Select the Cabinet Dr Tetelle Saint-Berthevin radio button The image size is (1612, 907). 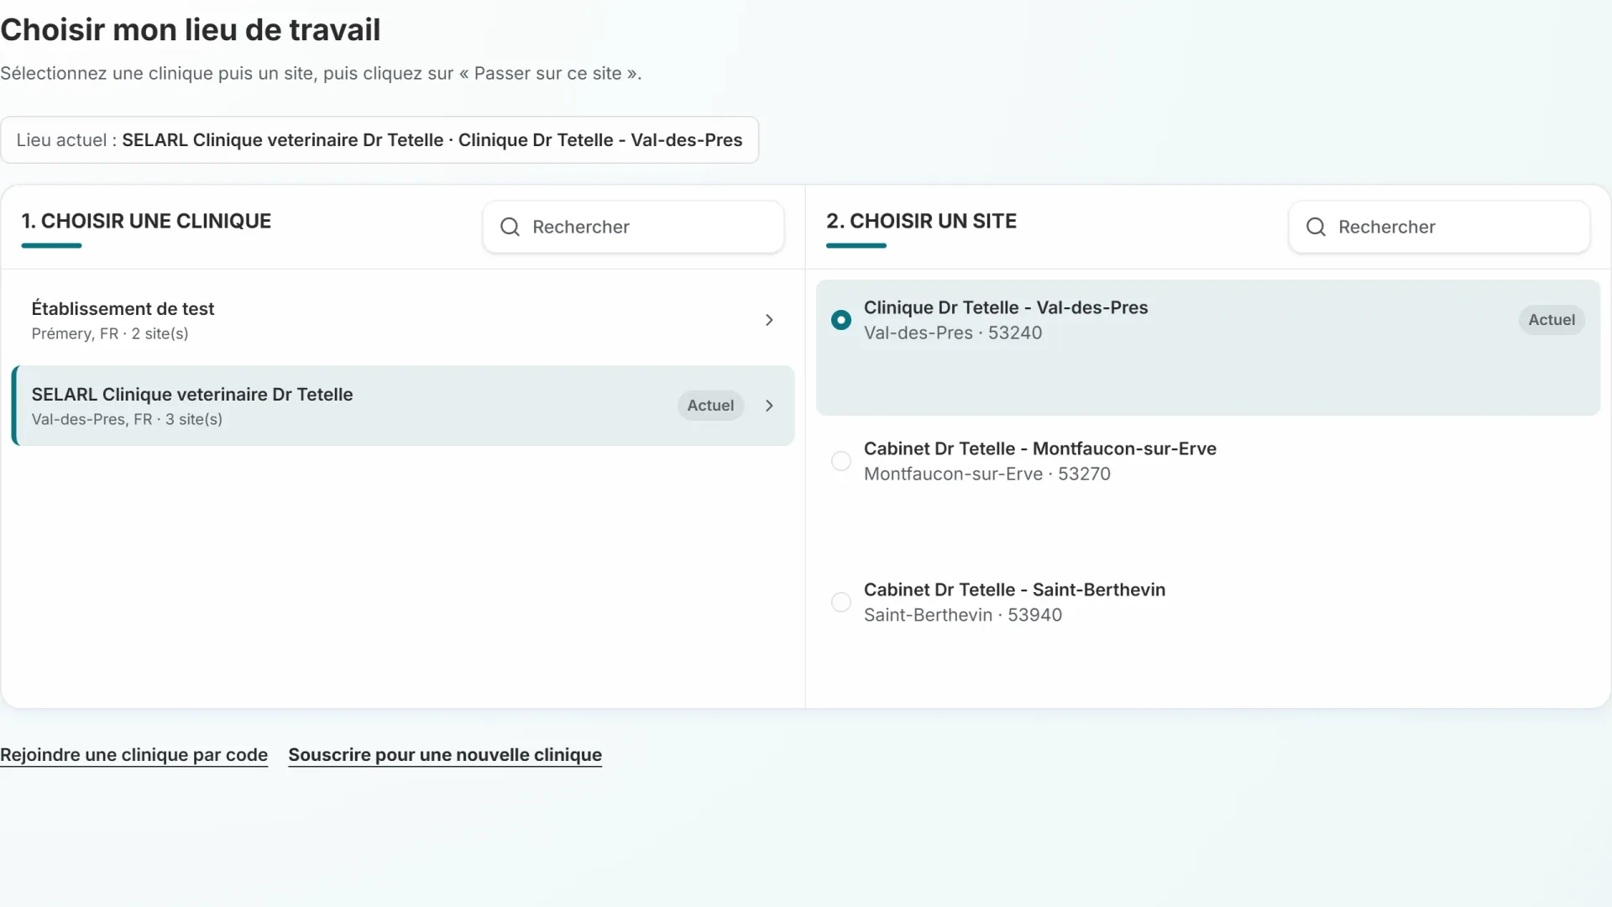point(840,602)
